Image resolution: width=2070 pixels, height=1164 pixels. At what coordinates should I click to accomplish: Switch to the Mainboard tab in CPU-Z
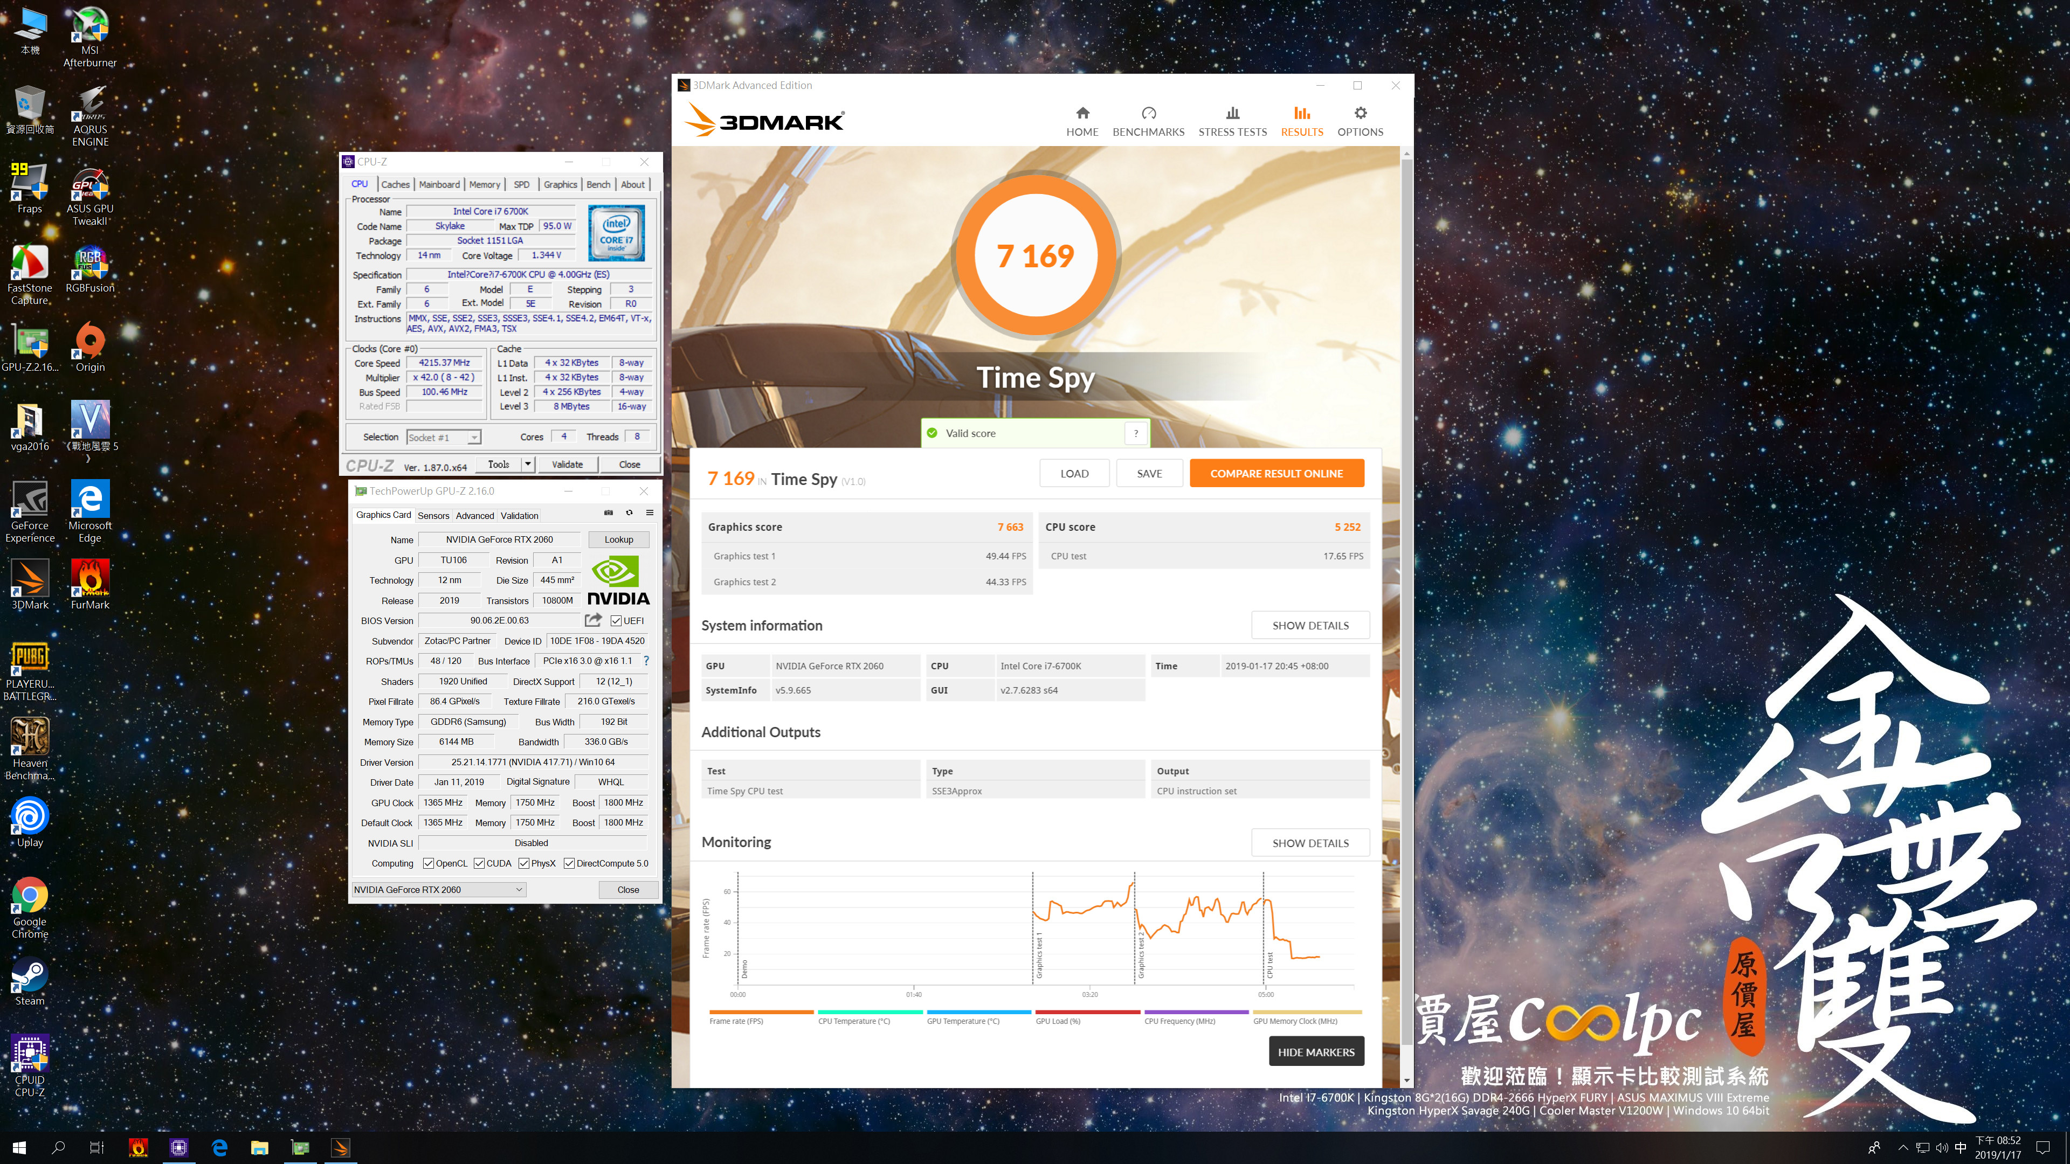(x=439, y=184)
